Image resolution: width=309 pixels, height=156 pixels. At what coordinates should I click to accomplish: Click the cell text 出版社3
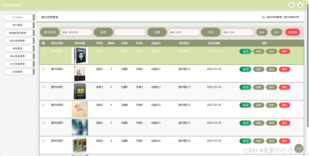pyautogui.click(x=156, y=87)
